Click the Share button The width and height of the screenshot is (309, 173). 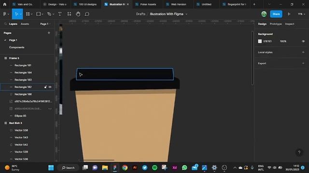point(276,14)
